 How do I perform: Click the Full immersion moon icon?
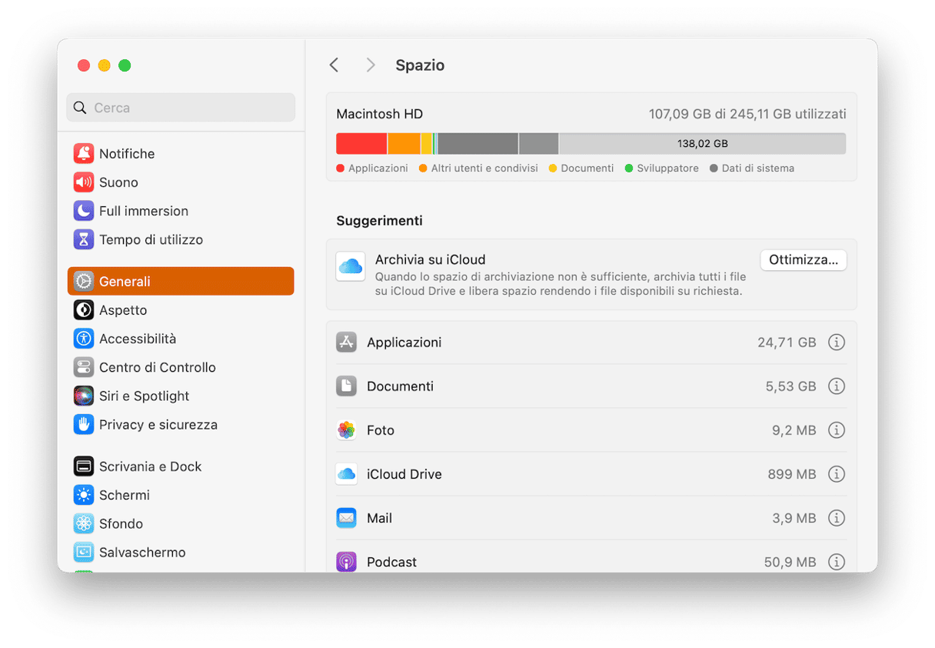[84, 211]
